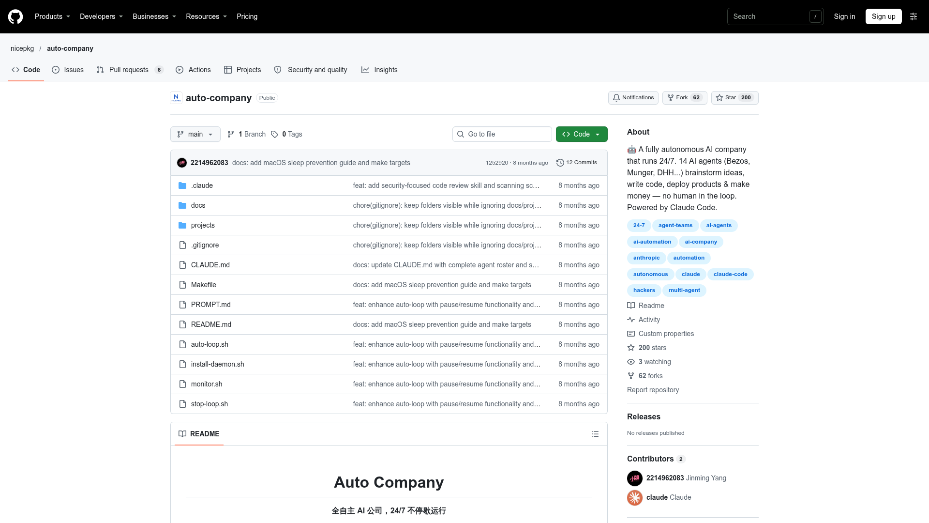Open the Pricing link
Image resolution: width=929 pixels, height=523 pixels.
point(247,16)
